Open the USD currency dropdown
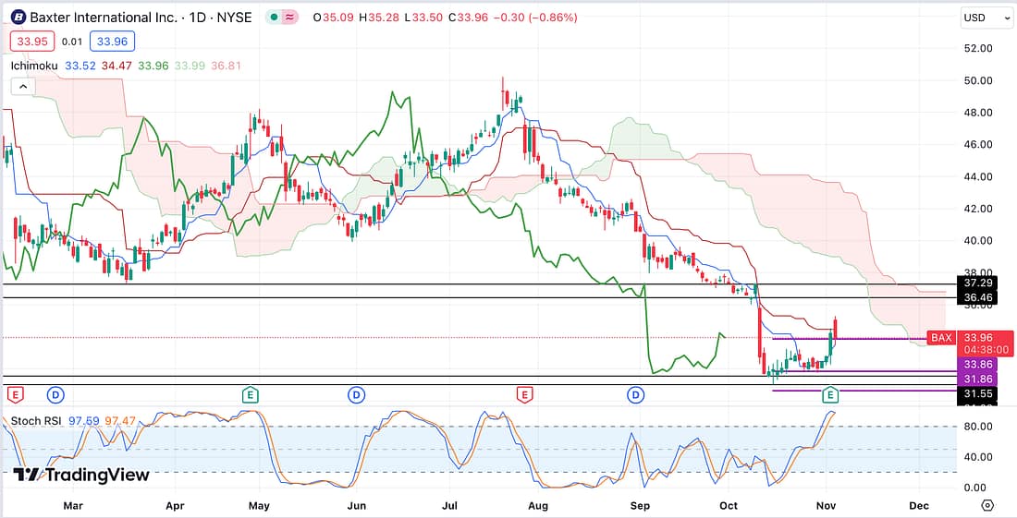 (x=982, y=18)
